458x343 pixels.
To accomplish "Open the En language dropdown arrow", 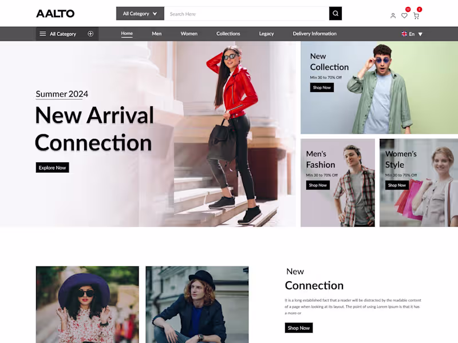I will coord(420,34).
